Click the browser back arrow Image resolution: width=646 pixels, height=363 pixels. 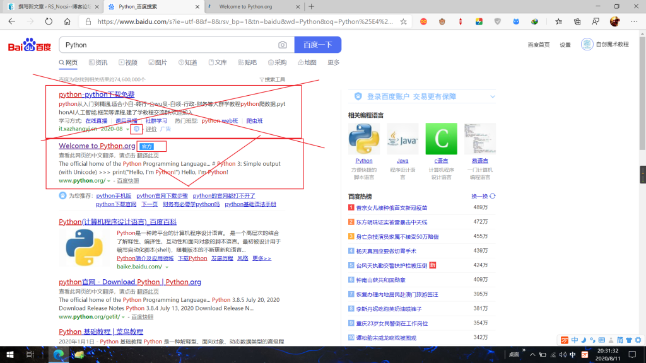[x=11, y=21]
